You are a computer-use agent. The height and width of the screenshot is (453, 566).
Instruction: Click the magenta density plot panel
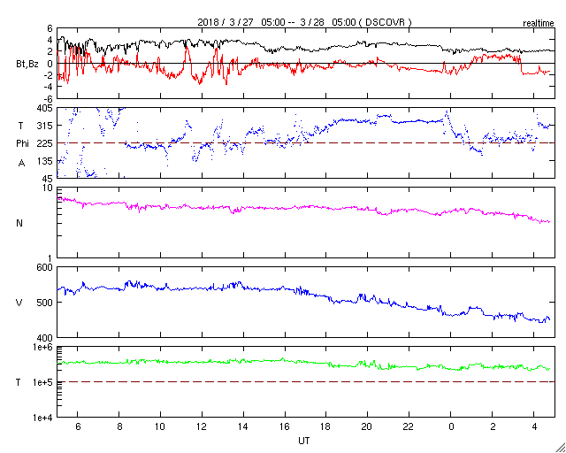[x=306, y=223]
